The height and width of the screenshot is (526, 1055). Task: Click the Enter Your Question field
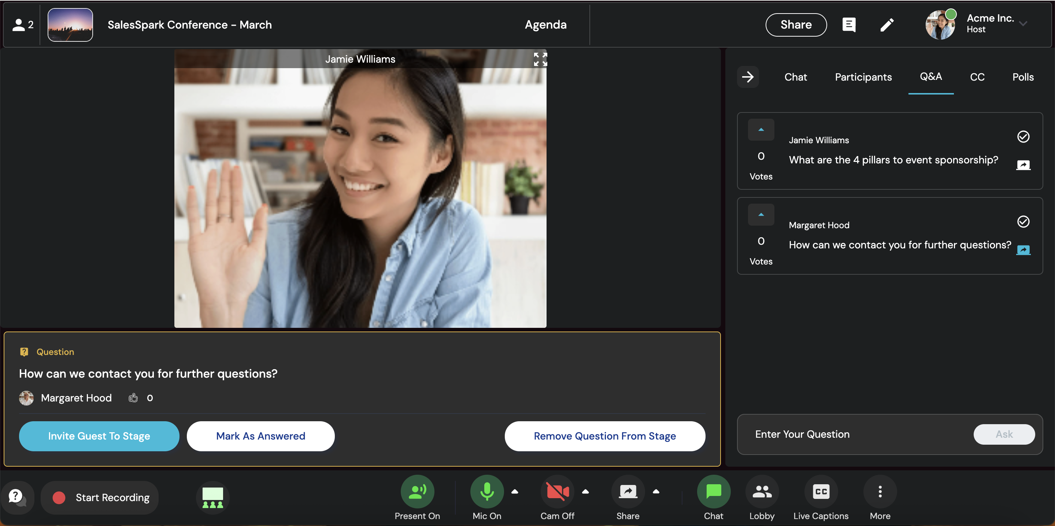(856, 434)
